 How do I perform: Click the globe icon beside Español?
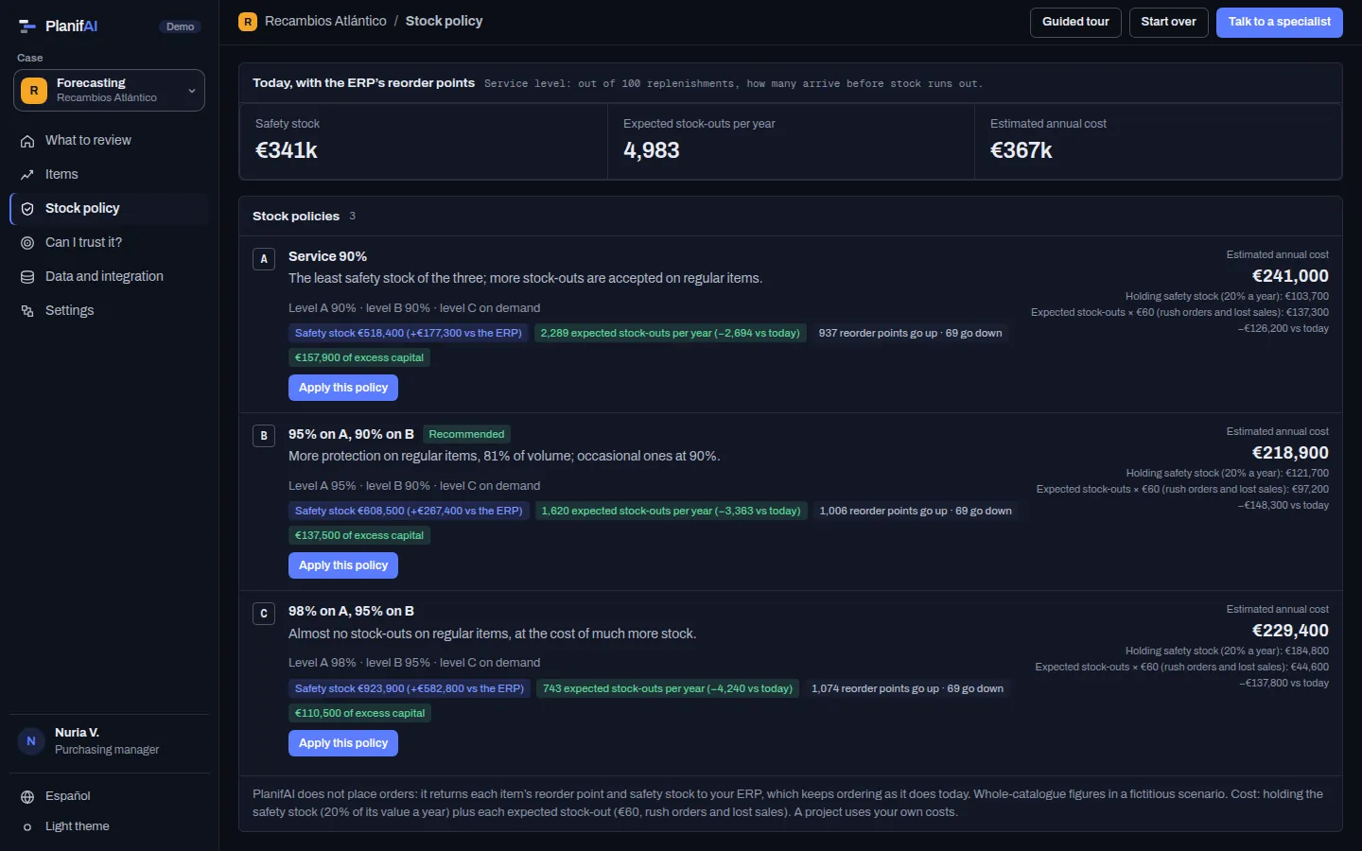pos(27,797)
